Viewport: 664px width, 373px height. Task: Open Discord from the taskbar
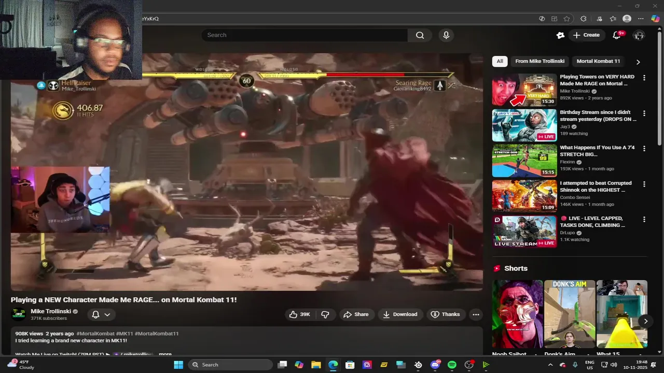click(x=435, y=365)
